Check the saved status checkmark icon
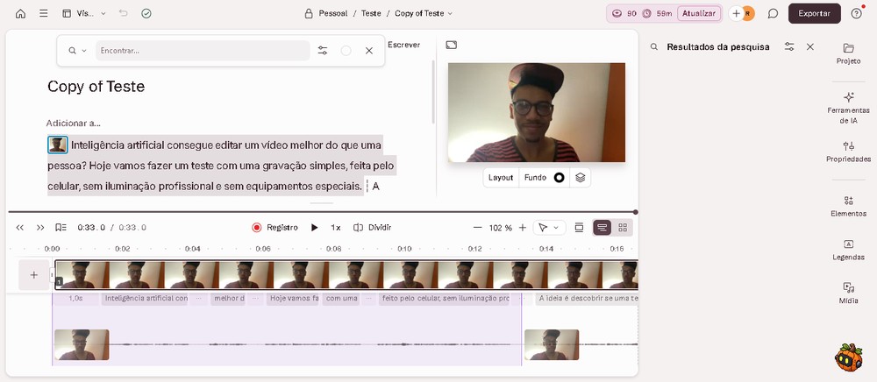 tap(146, 13)
